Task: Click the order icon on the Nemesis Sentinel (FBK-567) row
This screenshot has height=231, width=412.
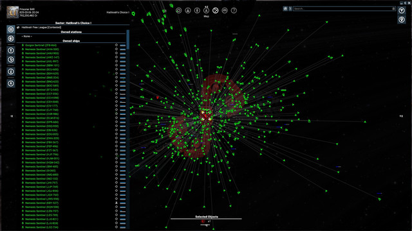Action: tap(117, 142)
